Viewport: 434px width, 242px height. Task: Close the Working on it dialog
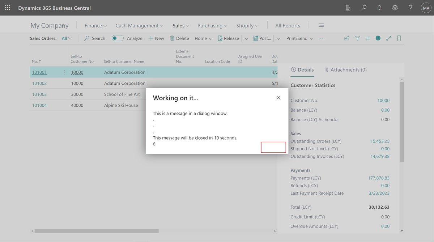[278, 98]
